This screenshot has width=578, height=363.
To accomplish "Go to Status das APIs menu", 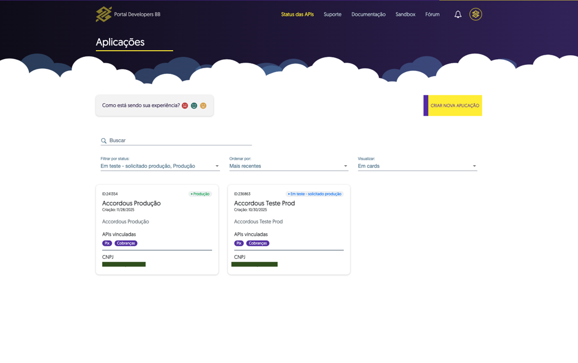I will pyautogui.click(x=297, y=14).
